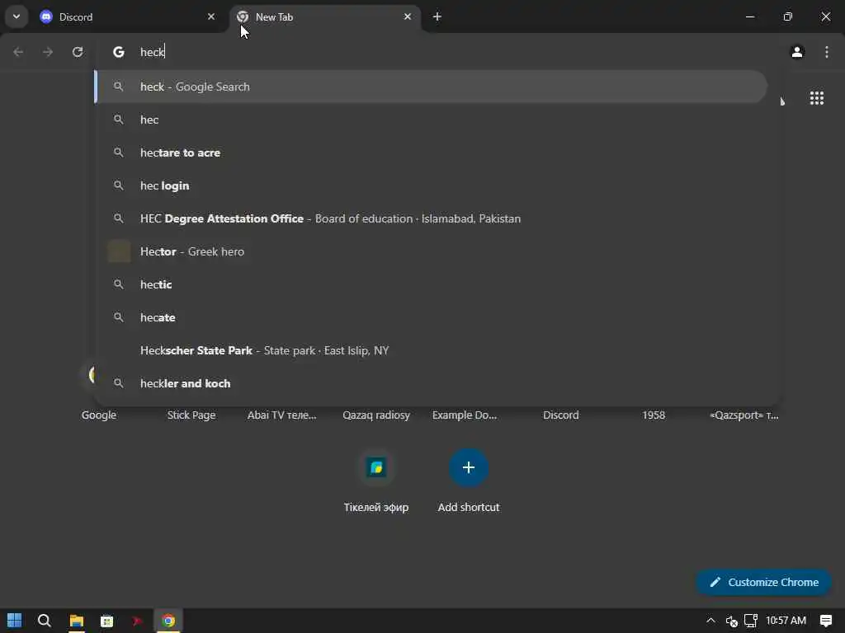Open the Тікелей эфир shortcut icon
This screenshot has height=633, width=845.
point(376,467)
